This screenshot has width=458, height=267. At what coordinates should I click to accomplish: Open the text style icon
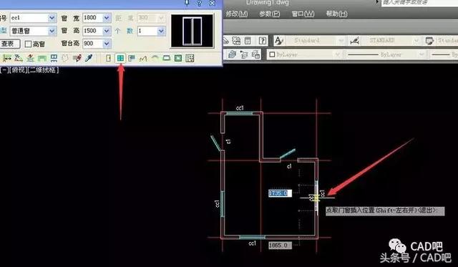(279, 41)
